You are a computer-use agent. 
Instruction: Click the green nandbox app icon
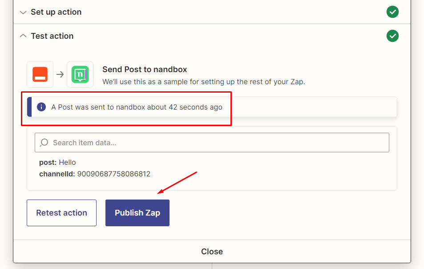click(x=80, y=74)
